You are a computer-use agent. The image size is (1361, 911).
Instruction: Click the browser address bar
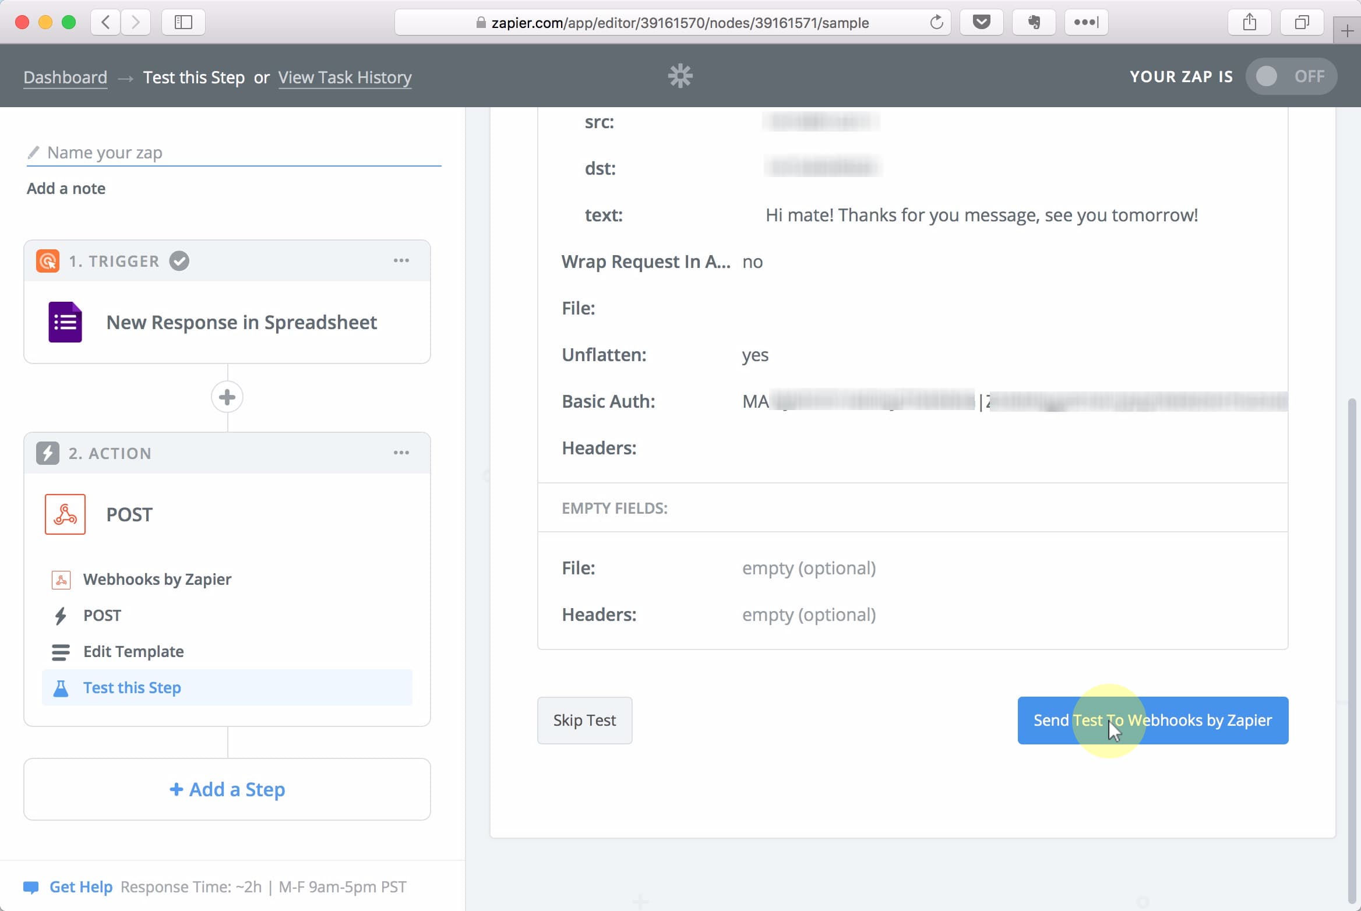pyautogui.click(x=672, y=22)
